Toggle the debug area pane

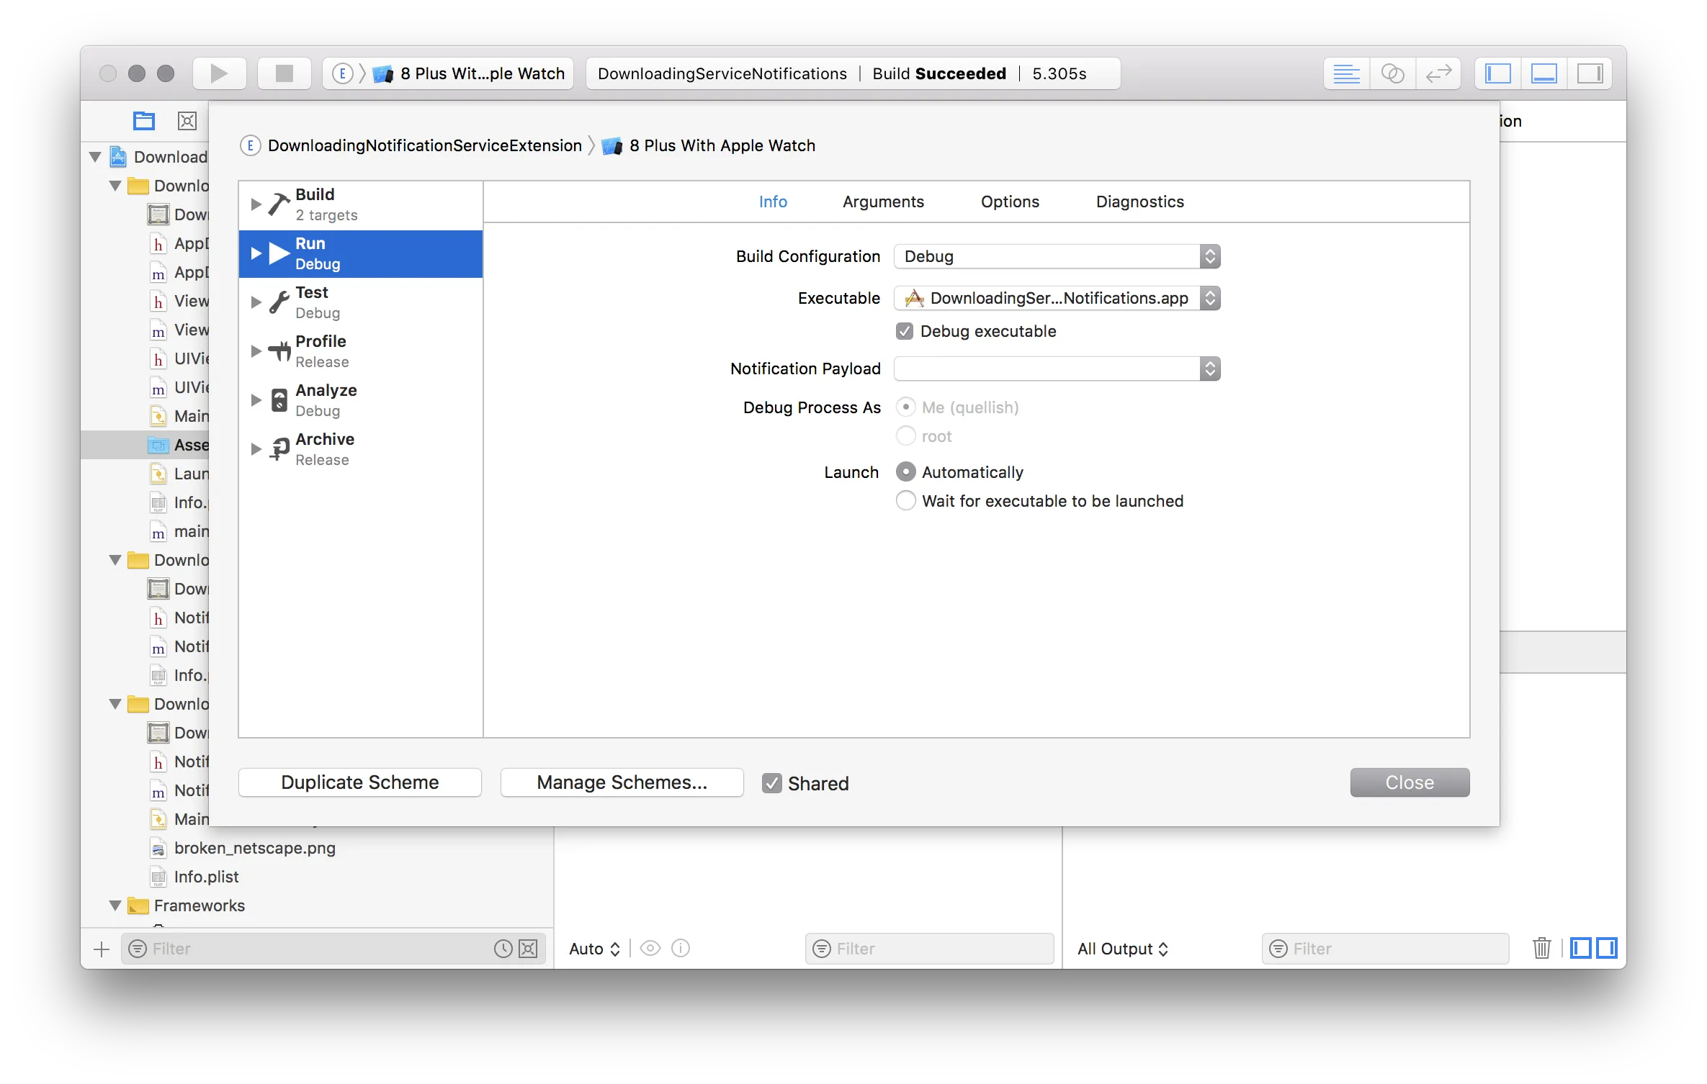coord(1544,73)
